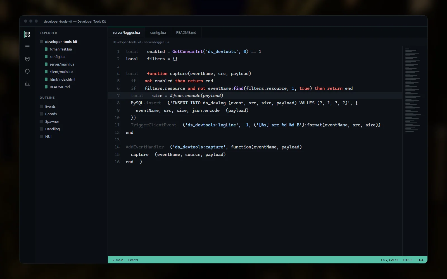The height and width of the screenshot is (279, 447).
Task: Open the Explorer view icon in activity bar
Action: pos(27,34)
